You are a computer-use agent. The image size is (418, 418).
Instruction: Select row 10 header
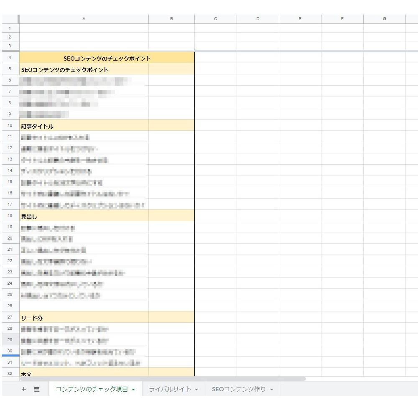(10, 125)
